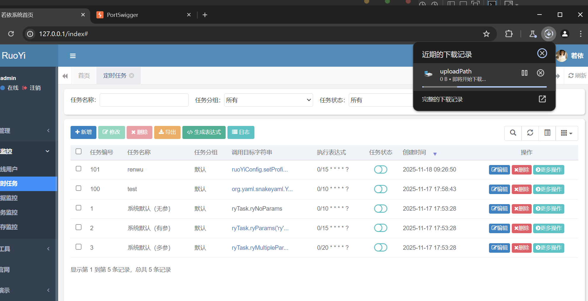
Task: Click the 新增 button
Action: click(x=83, y=132)
